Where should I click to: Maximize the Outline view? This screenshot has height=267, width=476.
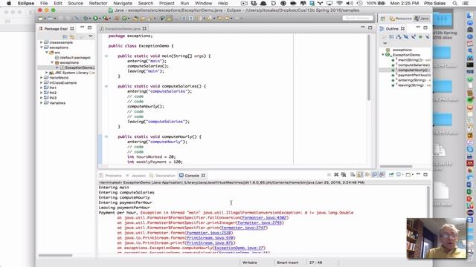coord(425,27)
